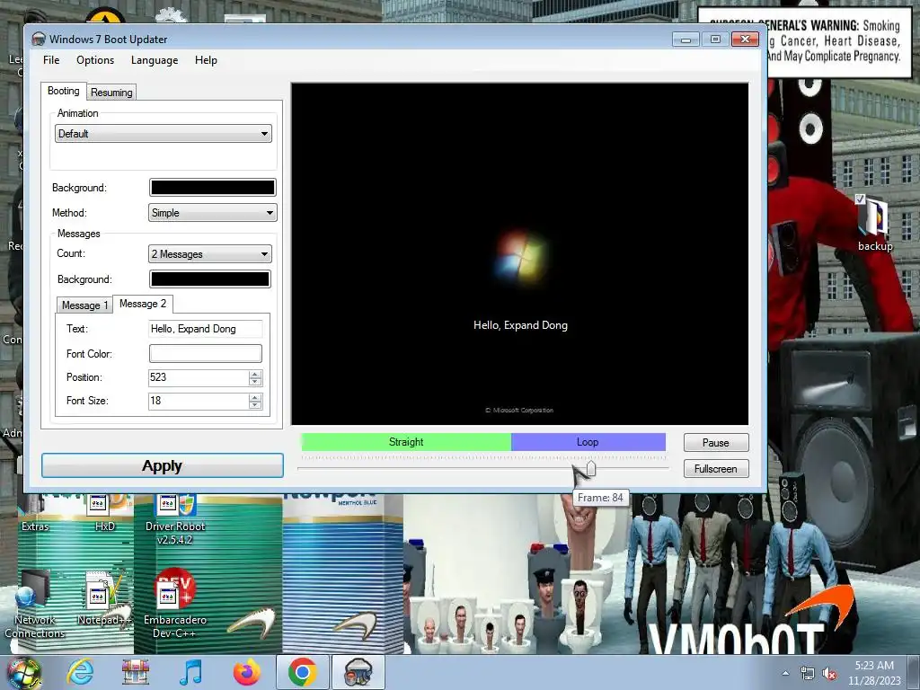The image size is (920, 690).
Task: Increase Font Size with up arrow
Action: [x=254, y=397]
